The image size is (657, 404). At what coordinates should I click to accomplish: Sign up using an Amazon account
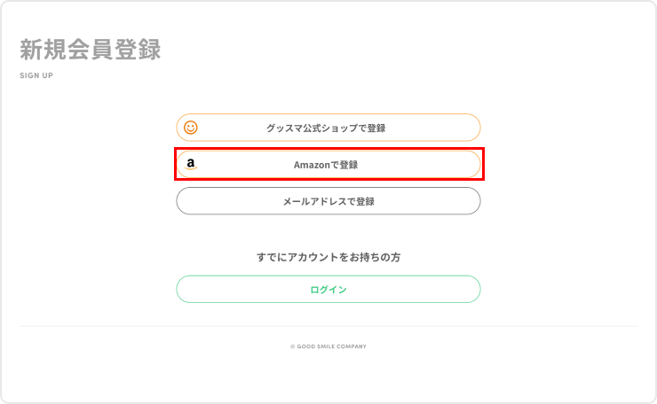tap(328, 165)
